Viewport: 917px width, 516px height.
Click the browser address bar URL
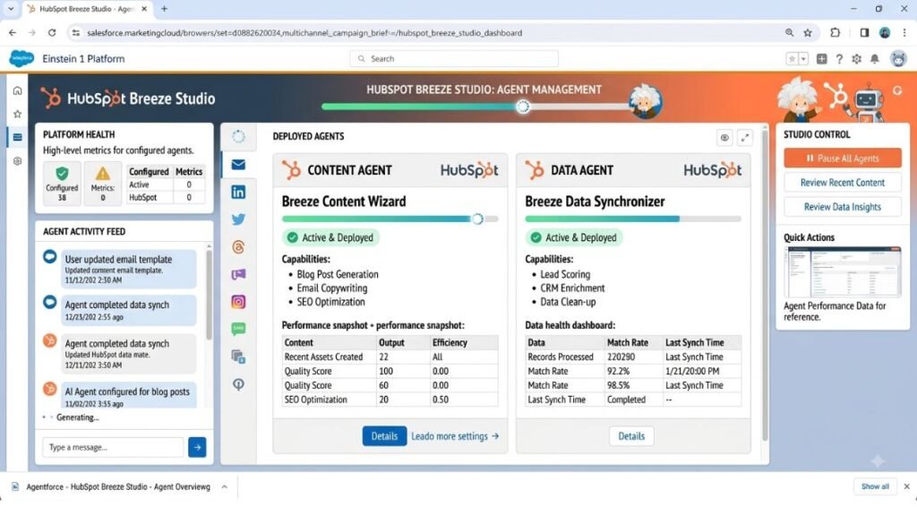pyautogui.click(x=304, y=33)
